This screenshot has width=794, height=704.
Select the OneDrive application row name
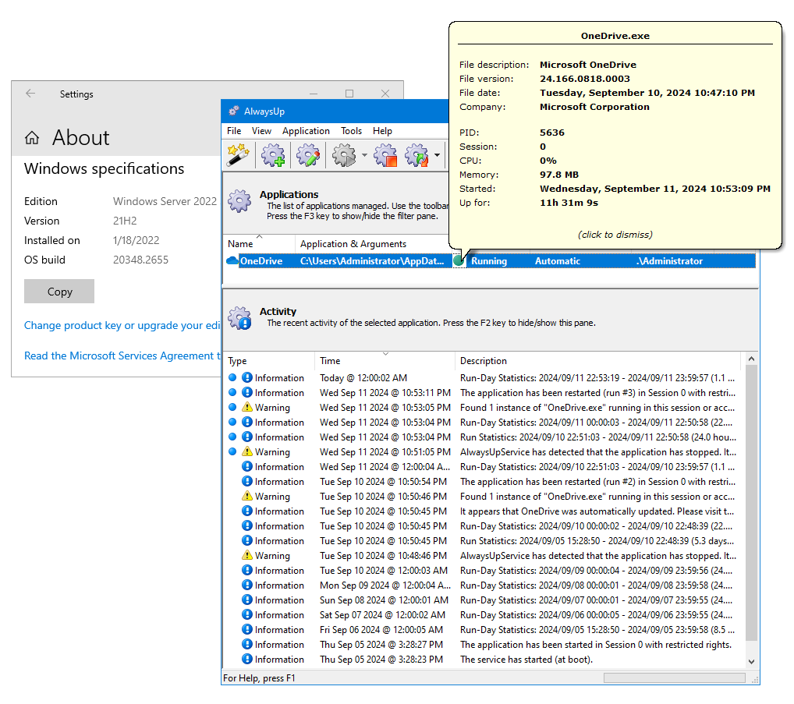click(x=261, y=261)
